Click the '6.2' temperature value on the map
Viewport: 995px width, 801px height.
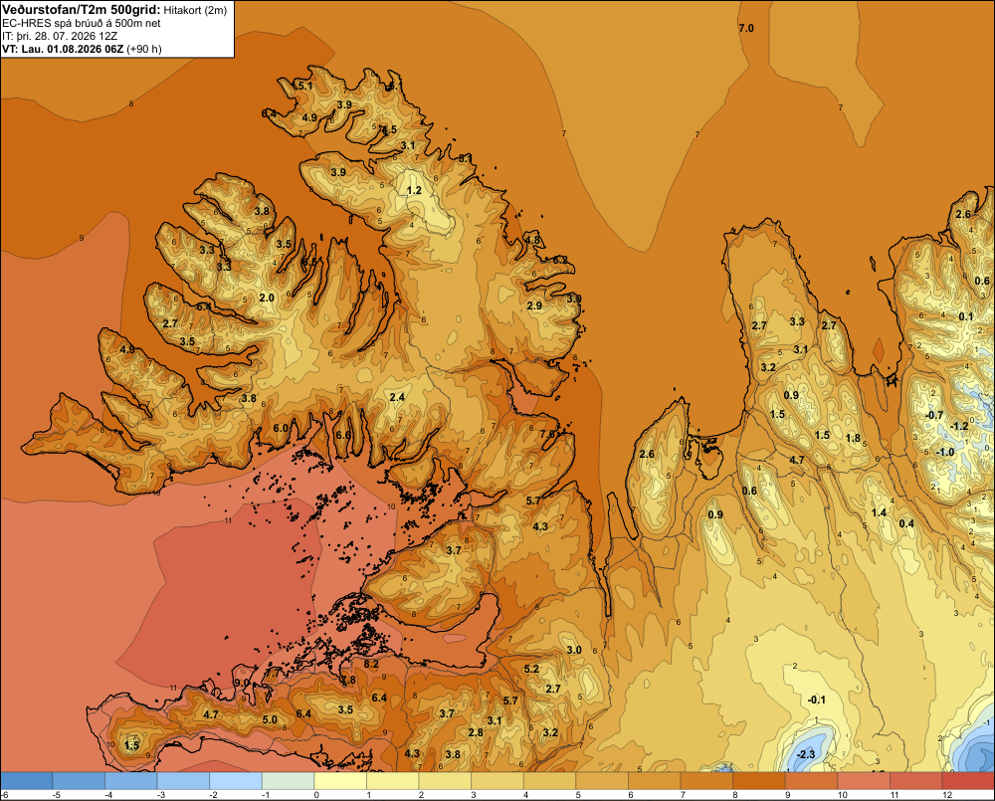coord(560,261)
